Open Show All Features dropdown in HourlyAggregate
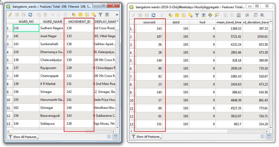 tap(146, 137)
